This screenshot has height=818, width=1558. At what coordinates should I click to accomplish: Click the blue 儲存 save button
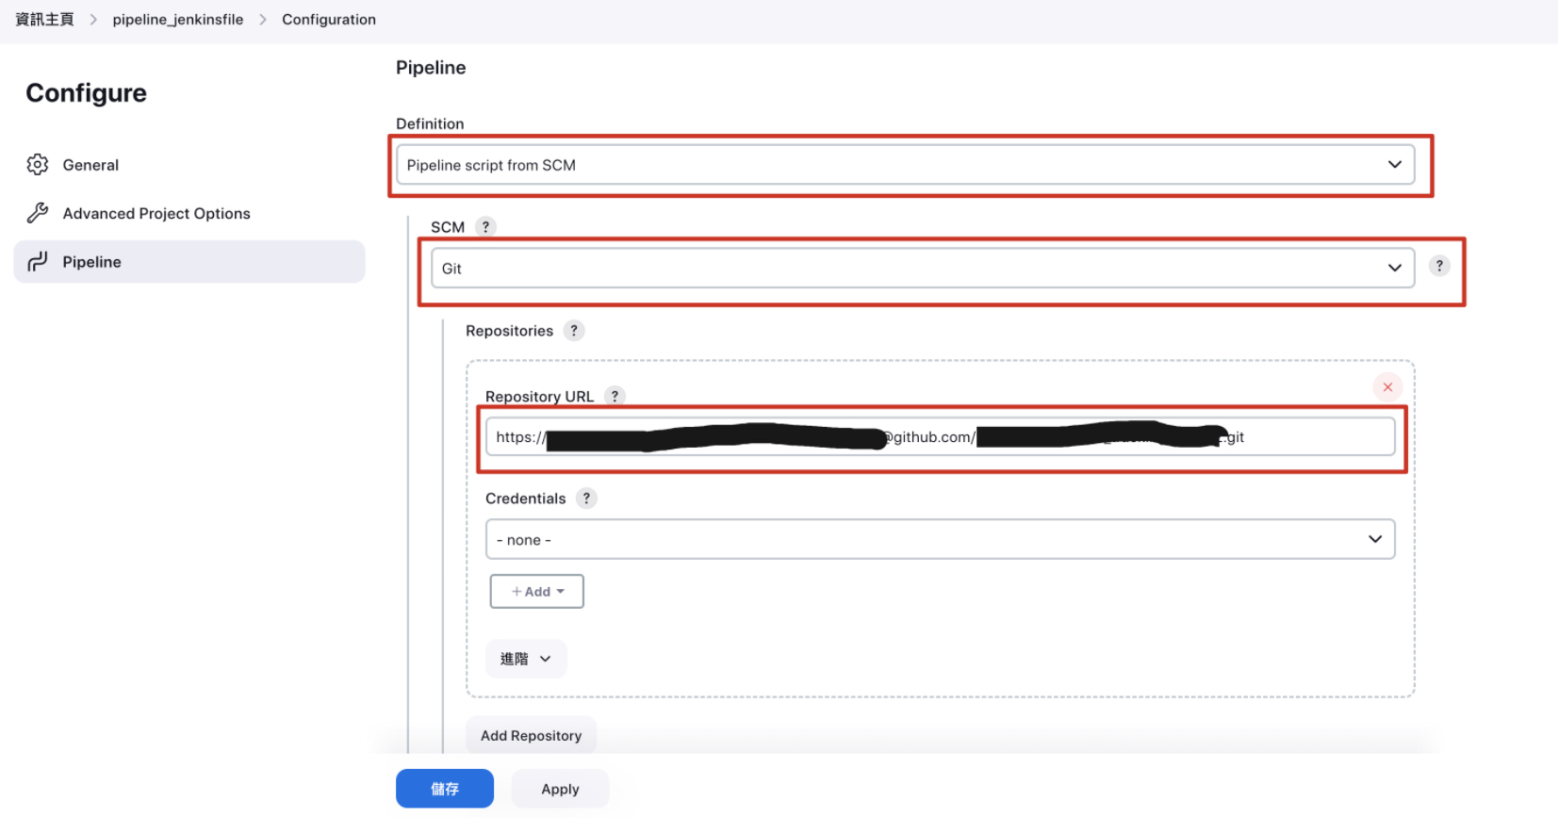tap(445, 790)
